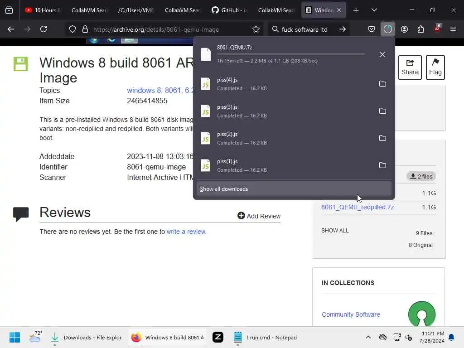This screenshot has width=464, height=348.
Task: Click the Community Software collection logo
Action: [x=422, y=314]
